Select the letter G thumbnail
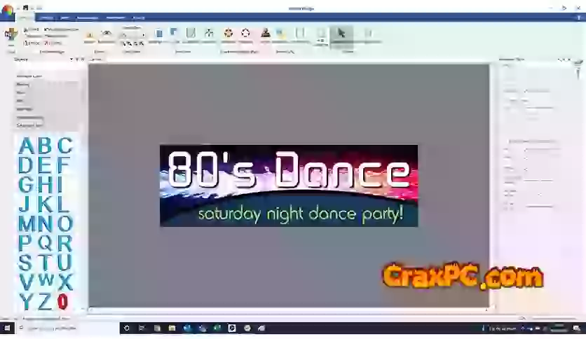The image size is (586, 339). pyautogui.click(x=26, y=184)
